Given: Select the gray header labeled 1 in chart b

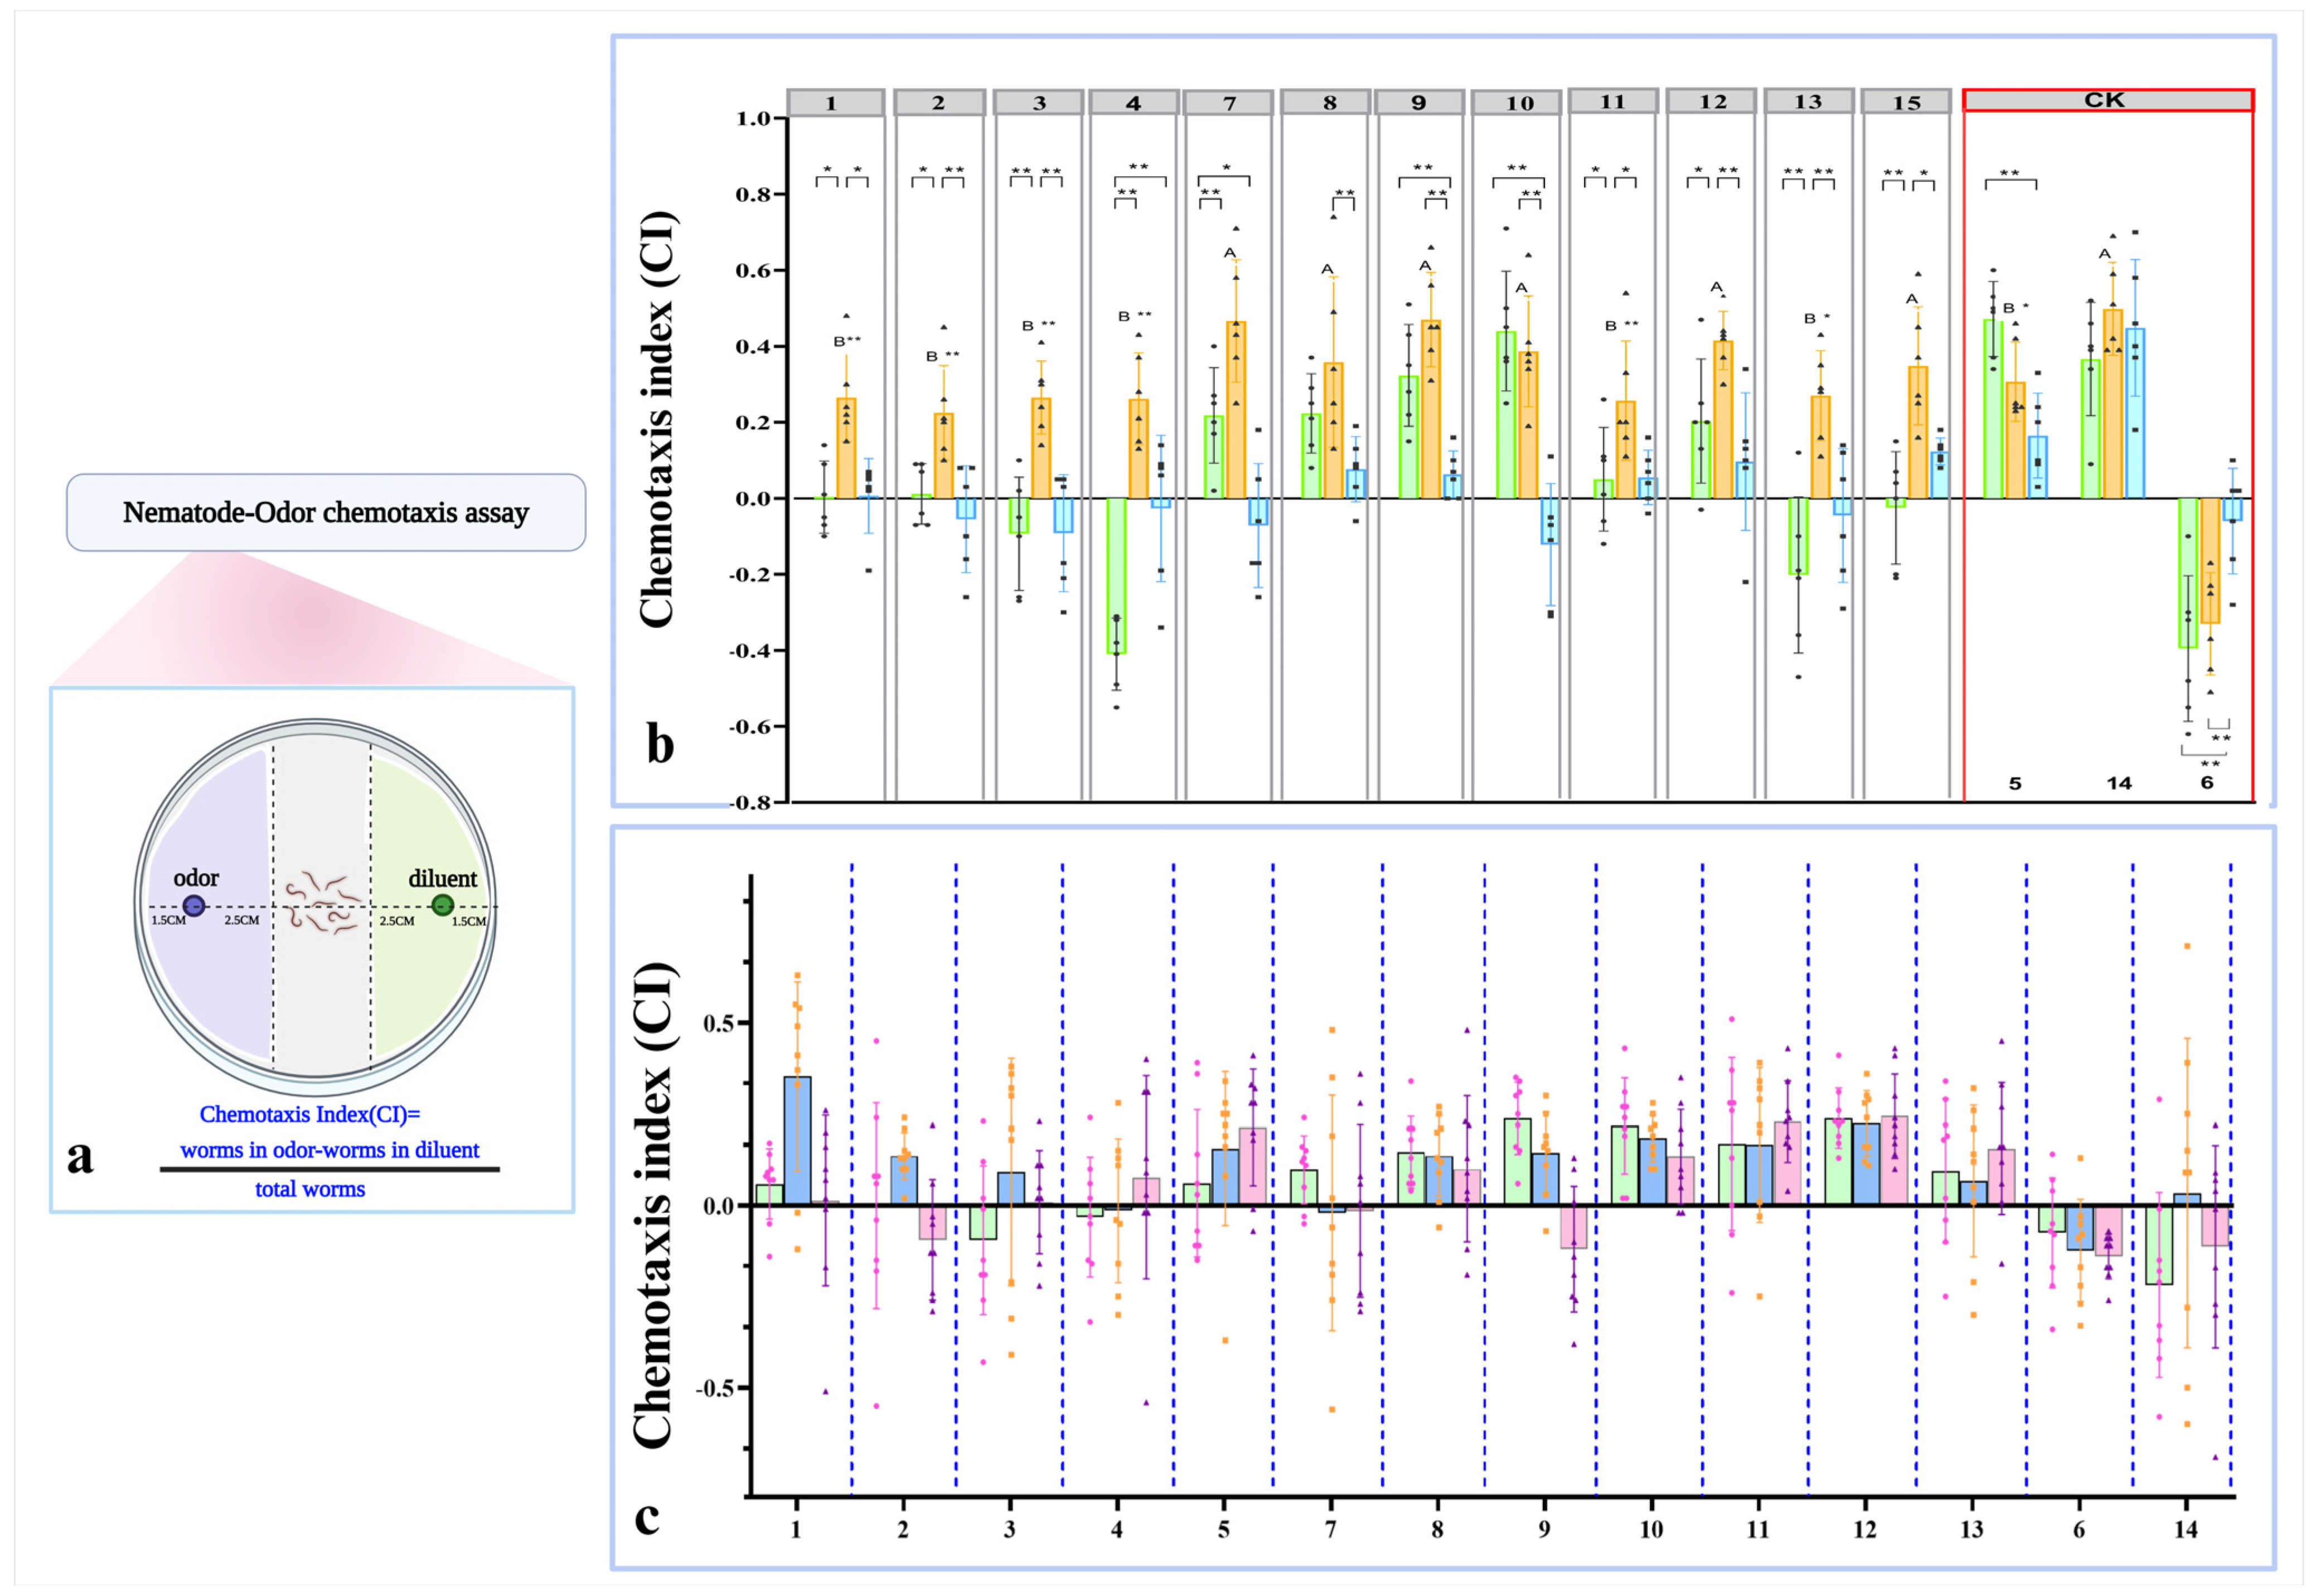Looking at the screenshot, I should pos(835,103).
